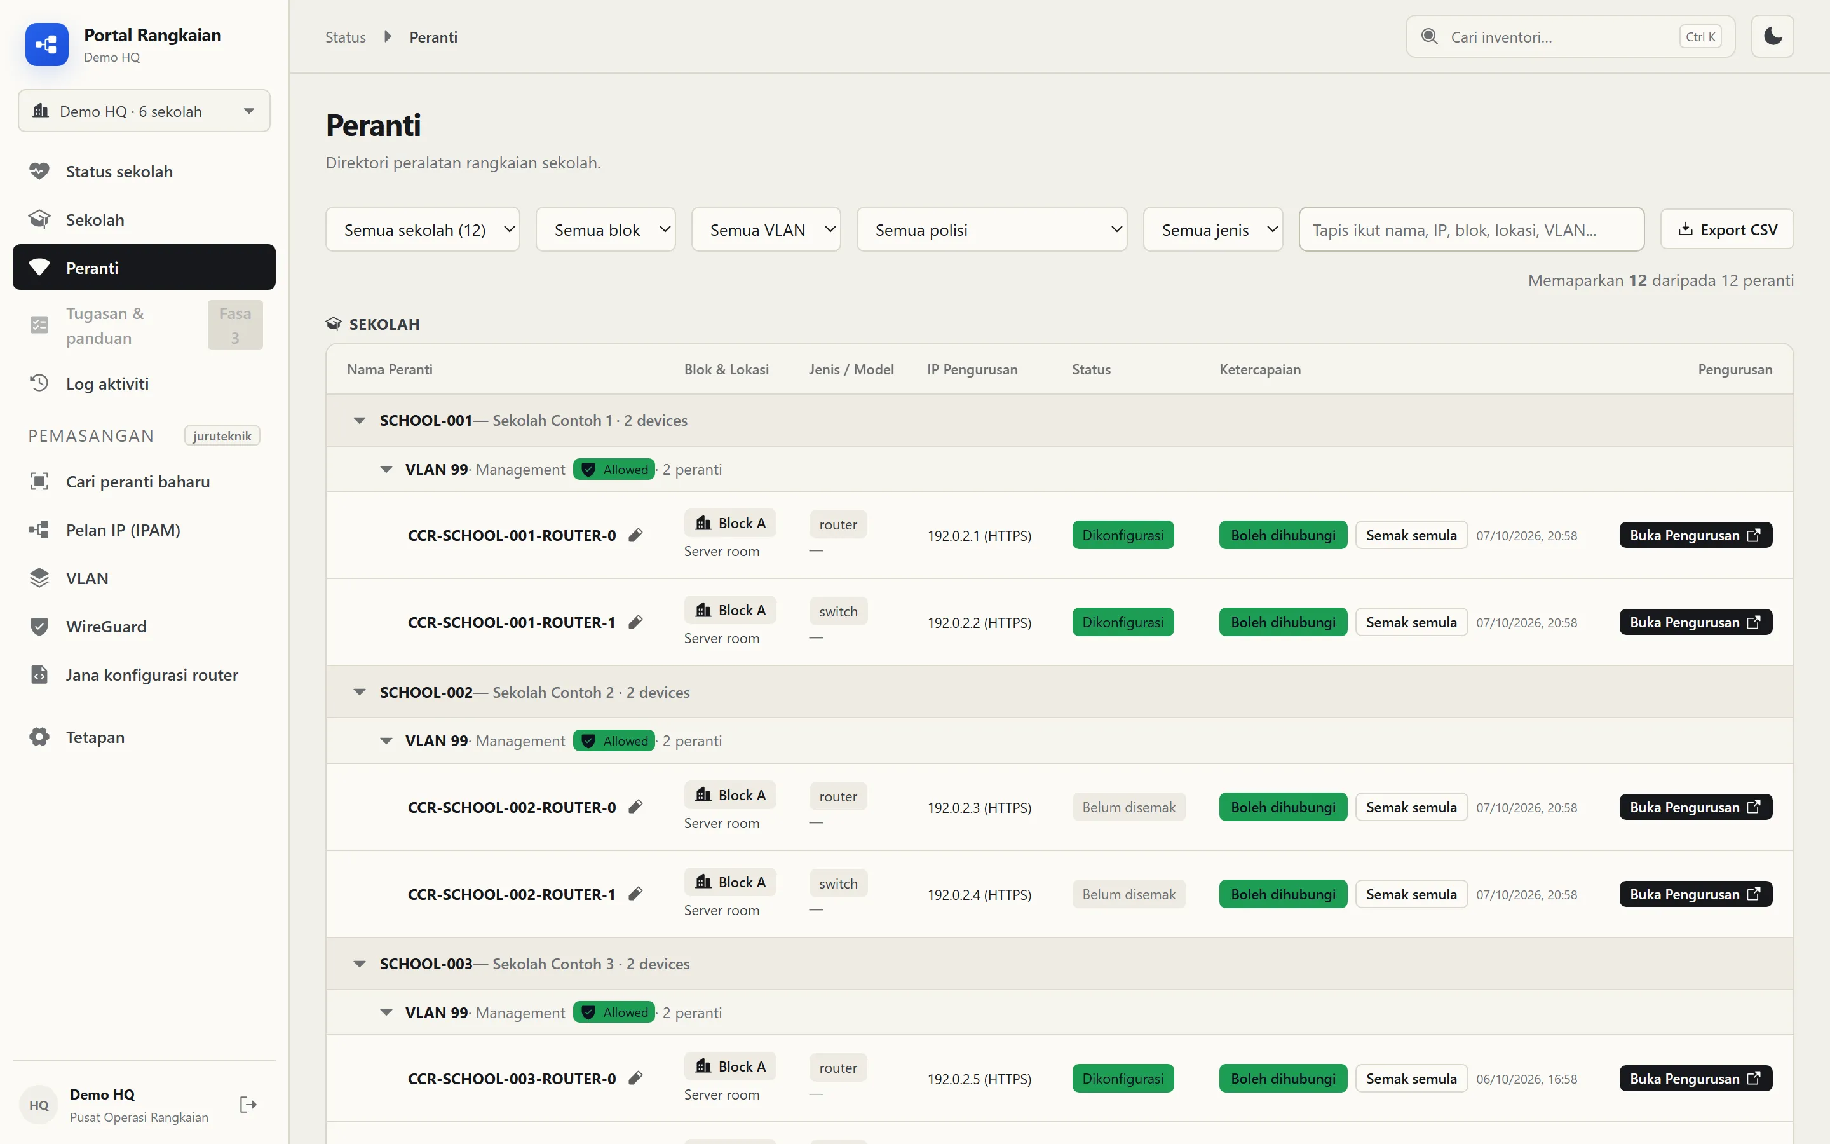Click the logout icon beside Demo HQ
The image size is (1830, 1144).
click(x=248, y=1105)
